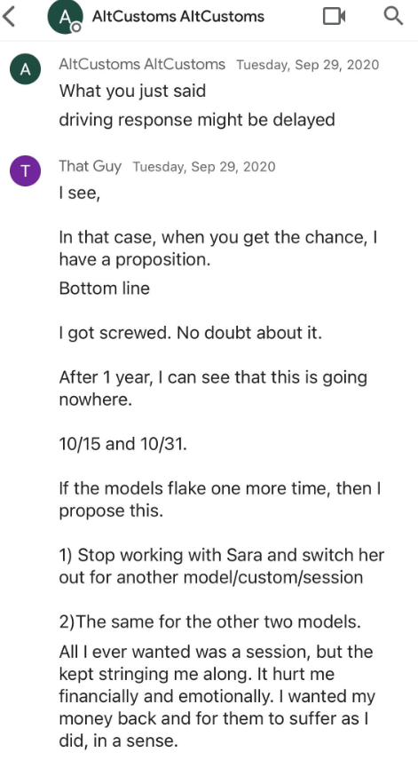Screen dimensions: 418x760
Task: Tap message 'driving response might be delayed'
Action: pyautogui.click(x=197, y=119)
